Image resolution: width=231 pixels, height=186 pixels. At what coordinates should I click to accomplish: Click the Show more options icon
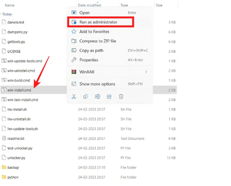pyautogui.click(x=74, y=84)
